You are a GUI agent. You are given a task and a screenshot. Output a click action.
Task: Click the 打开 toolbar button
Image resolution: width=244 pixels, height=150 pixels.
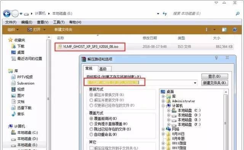coord(34,30)
